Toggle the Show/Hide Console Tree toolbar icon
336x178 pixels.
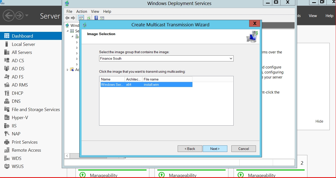tap(81, 18)
